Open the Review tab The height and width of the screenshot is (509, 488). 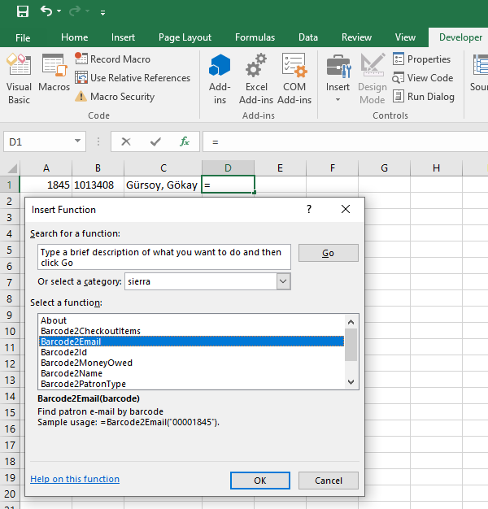pyautogui.click(x=356, y=37)
